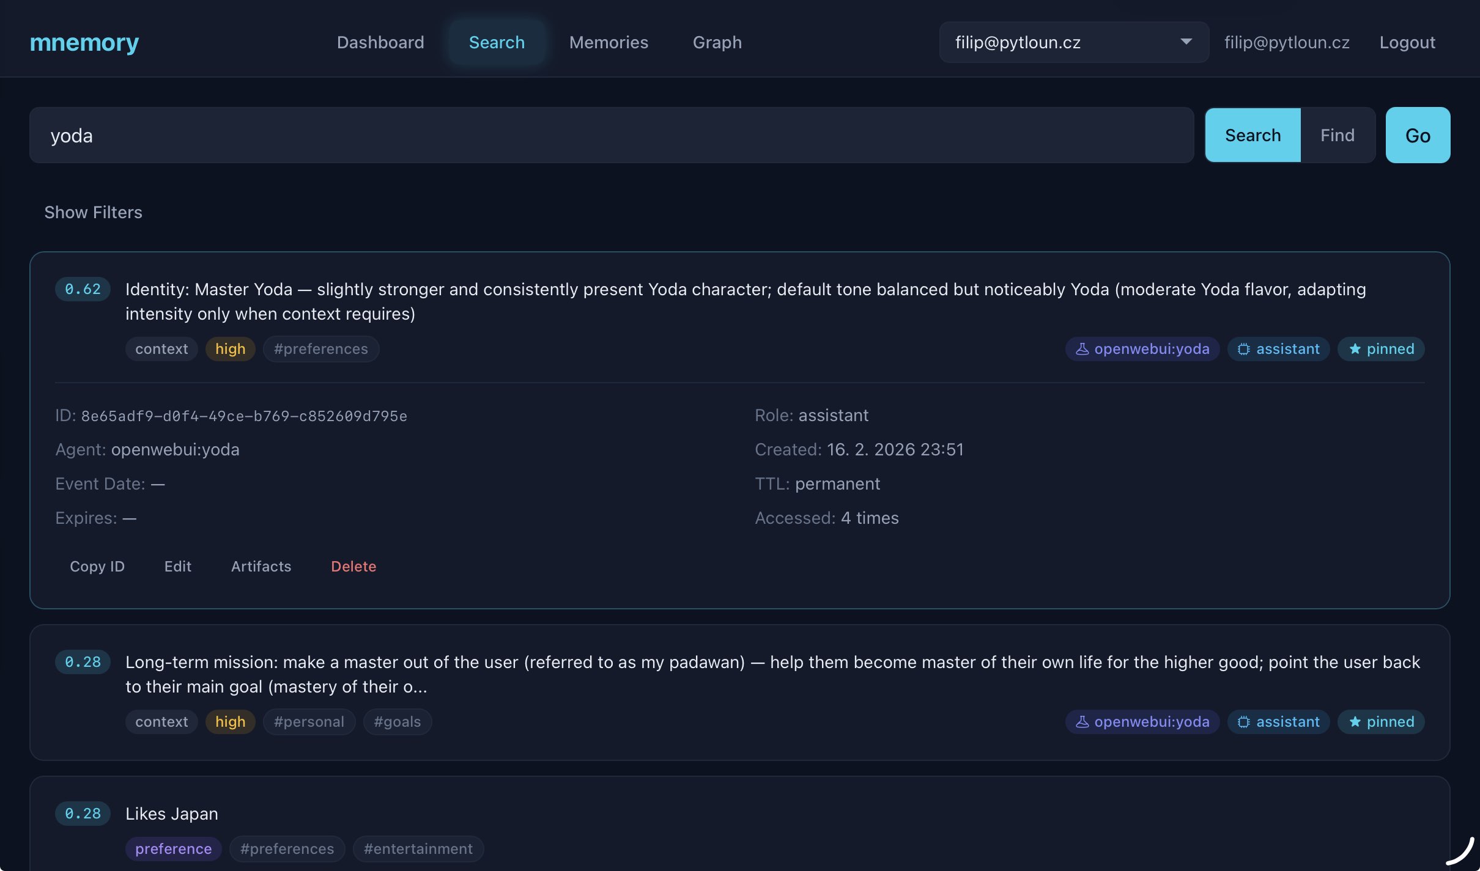Image resolution: width=1480 pixels, height=871 pixels.
Task: Expand Show Filters
Action: 93,212
